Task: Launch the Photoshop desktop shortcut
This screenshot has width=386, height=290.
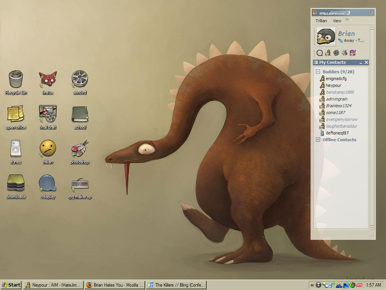Action: [80, 149]
